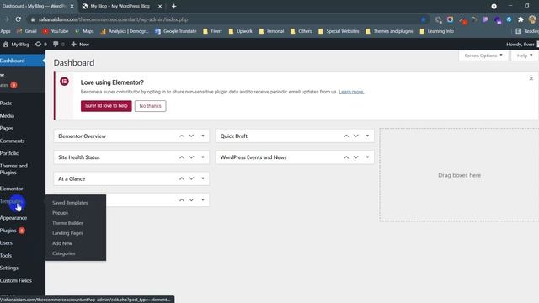The image size is (539, 303).
Task: Move Elementor Overview widget down
Action: click(x=191, y=136)
